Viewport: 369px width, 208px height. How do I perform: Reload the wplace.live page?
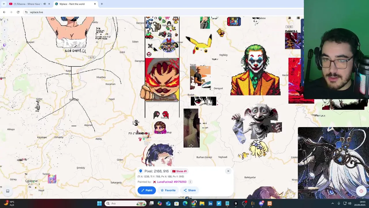coord(18,12)
